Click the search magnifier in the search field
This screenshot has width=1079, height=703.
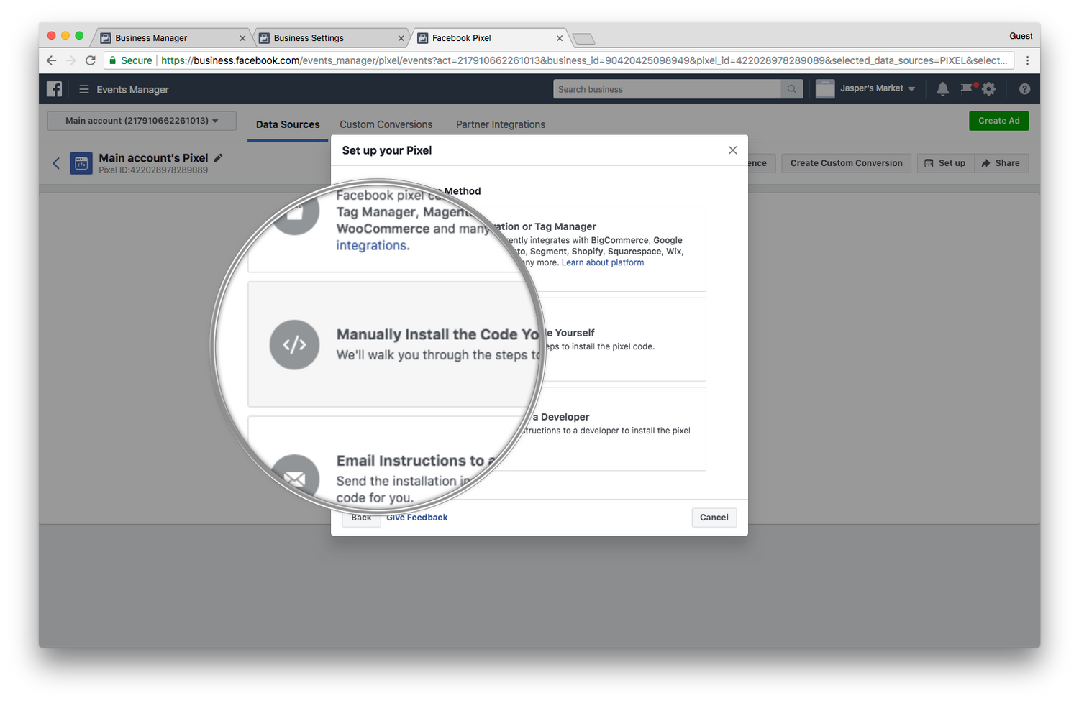[x=791, y=88]
